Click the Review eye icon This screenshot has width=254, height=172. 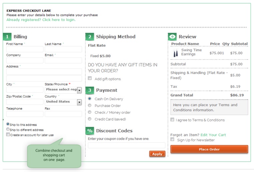(x=172, y=37)
